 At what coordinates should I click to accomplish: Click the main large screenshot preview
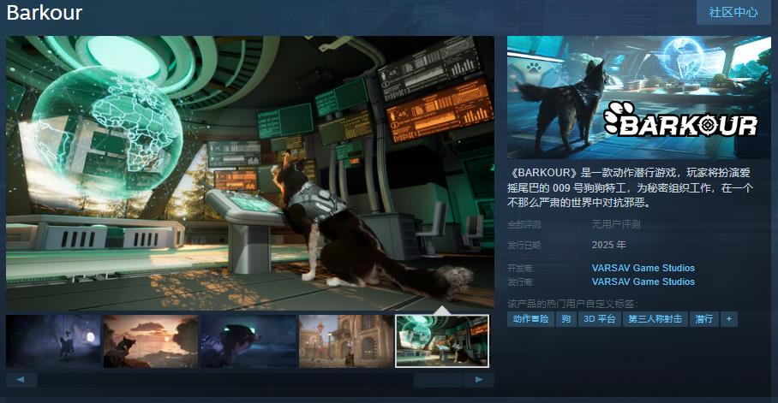coord(250,173)
